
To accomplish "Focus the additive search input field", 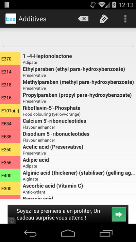I will click(x=68, y=41).
